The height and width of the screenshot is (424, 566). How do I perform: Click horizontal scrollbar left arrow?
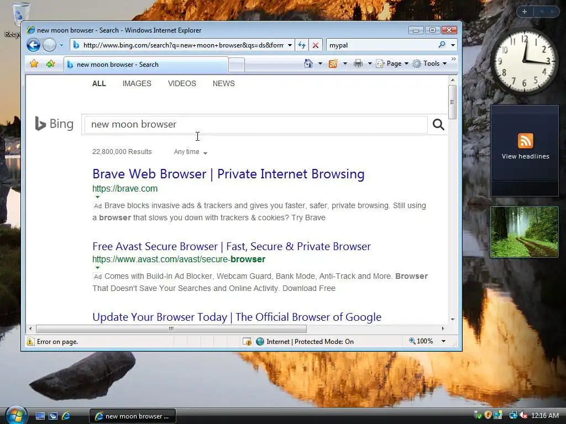(x=30, y=328)
